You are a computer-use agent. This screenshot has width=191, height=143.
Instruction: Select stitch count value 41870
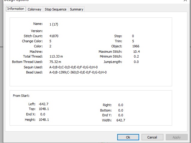54,36
